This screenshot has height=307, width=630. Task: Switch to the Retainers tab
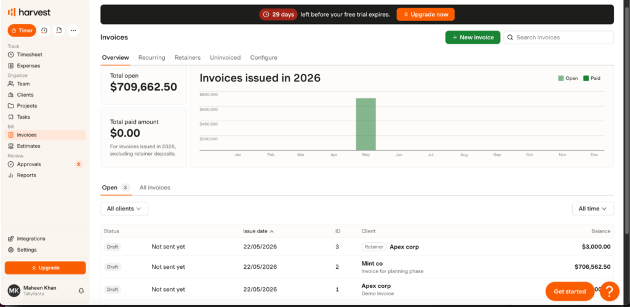coord(188,57)
